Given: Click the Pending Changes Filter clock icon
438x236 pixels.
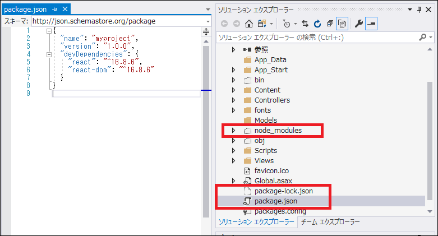Looking at the screenshot, I should point(287,24).
